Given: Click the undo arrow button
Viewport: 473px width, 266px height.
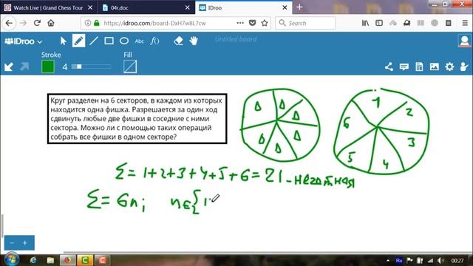Looking at the screenshot, I should (x=9, y=66).
